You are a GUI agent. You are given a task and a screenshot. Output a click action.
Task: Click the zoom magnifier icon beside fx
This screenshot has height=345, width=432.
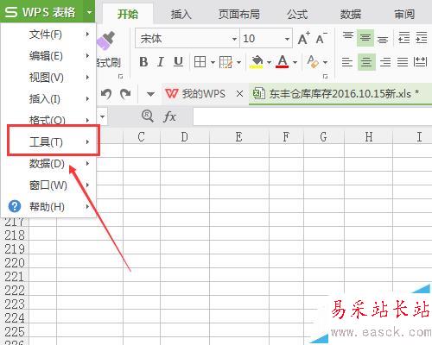coord(148,116)
